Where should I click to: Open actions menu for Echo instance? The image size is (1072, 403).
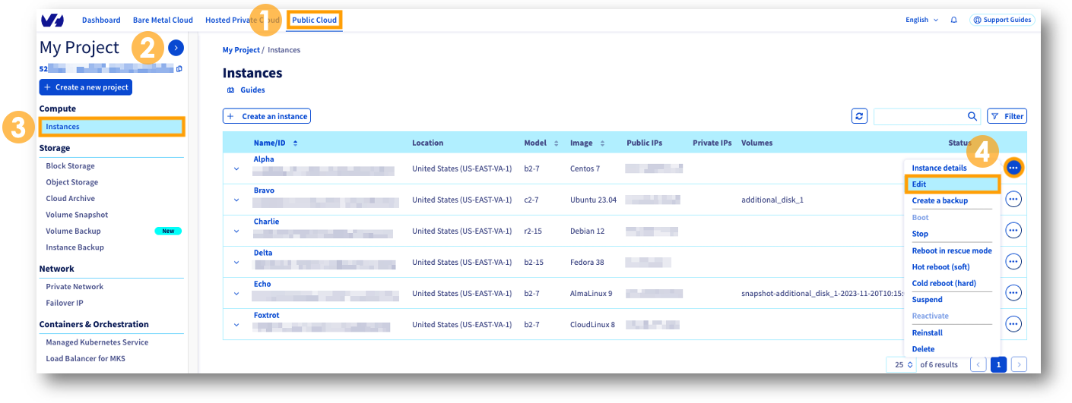pos(1013,292)
